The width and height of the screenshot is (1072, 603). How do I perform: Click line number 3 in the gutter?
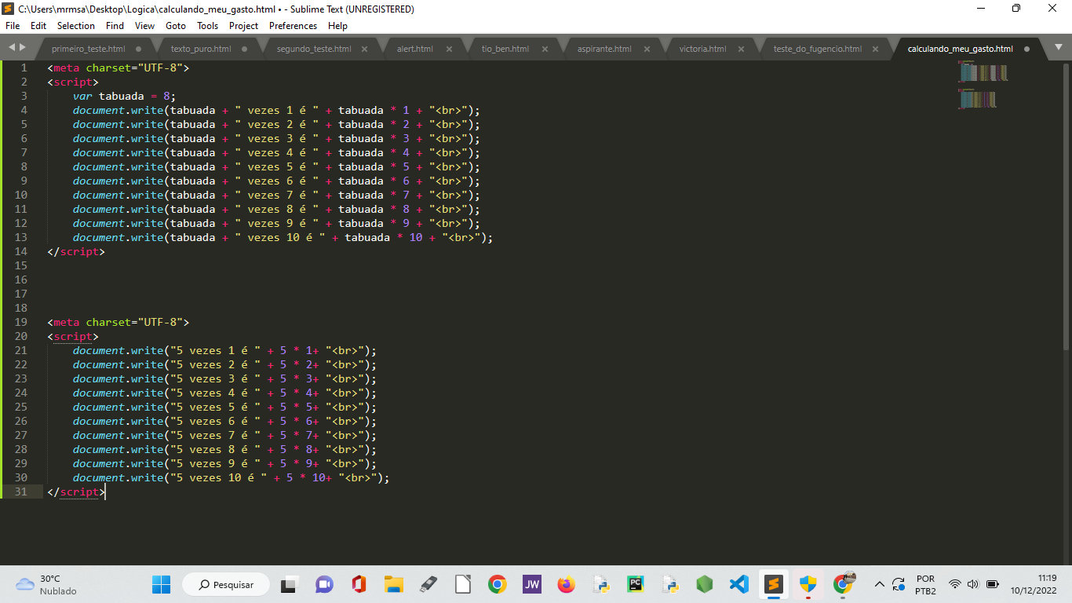(x=24, y=96)
